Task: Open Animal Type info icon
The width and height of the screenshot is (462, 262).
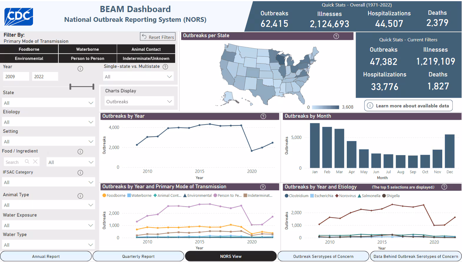Action: coord(80,196)
